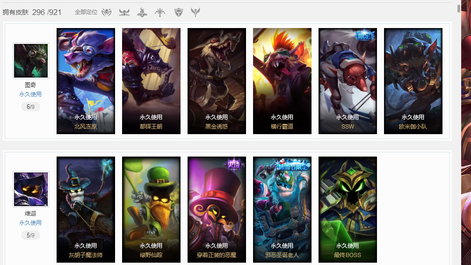
Task: Filter by Tank shield icon
Action: point(179,12)
